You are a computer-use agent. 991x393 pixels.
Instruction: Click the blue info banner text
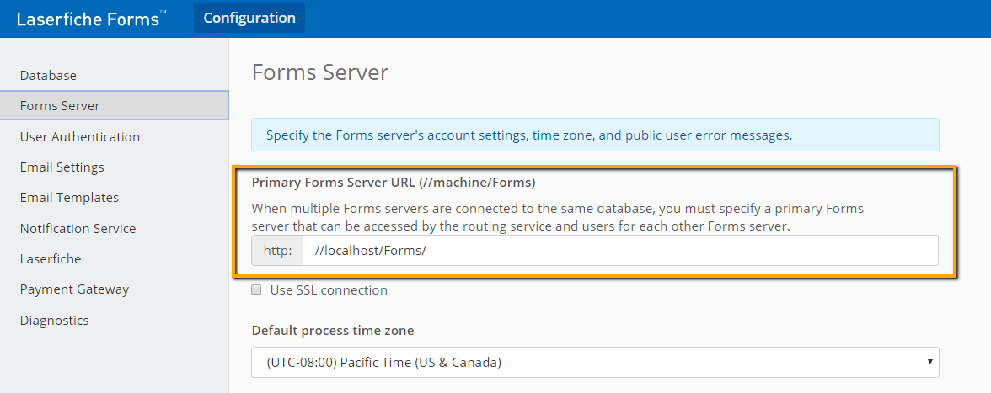pyautogui.click(x=529, y=135)
